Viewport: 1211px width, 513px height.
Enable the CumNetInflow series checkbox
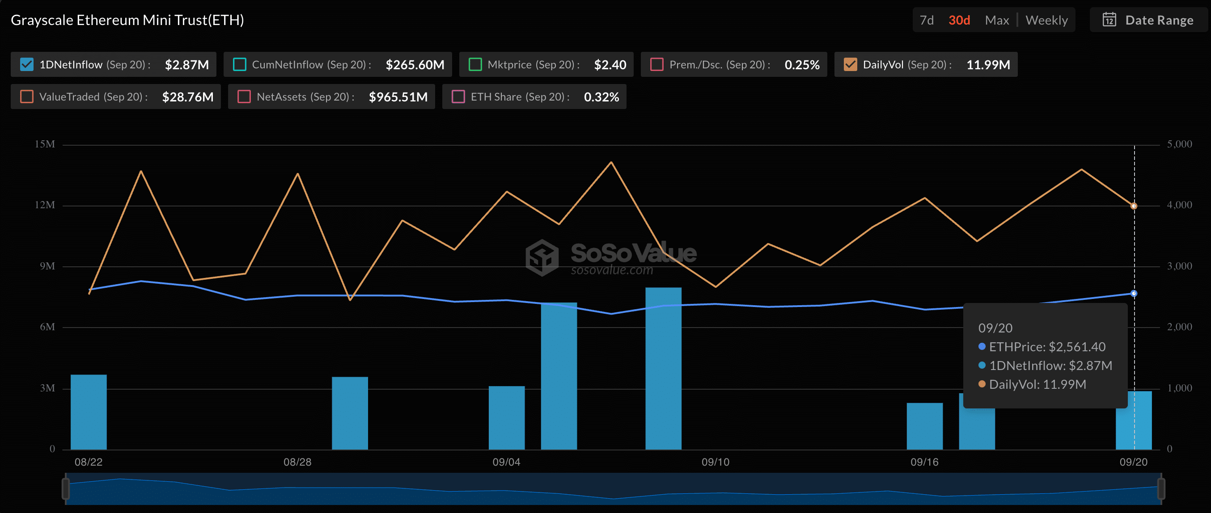(239, 64)
